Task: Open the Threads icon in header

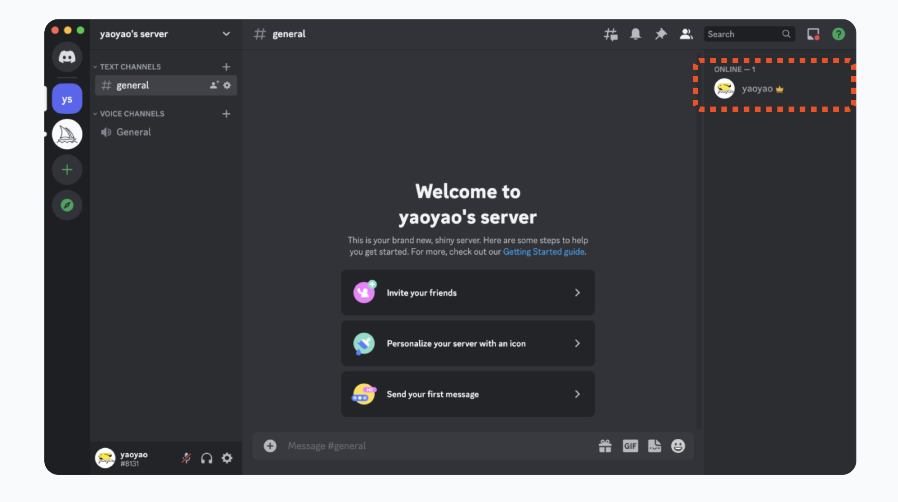Action: 611,34
